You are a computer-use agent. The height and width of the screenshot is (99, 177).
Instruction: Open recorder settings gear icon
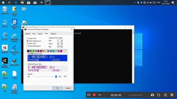172,95
